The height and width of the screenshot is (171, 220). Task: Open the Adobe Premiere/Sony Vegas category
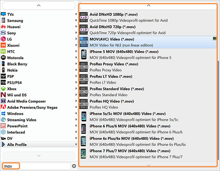tap(39, 107)
